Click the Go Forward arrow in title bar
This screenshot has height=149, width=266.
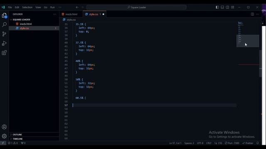click(83, 7)
